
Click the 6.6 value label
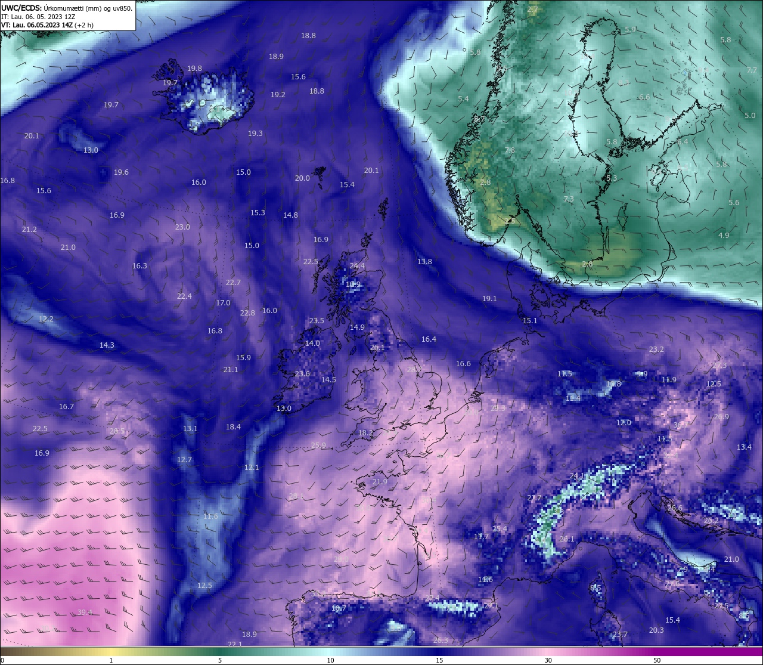coord(644,97)
